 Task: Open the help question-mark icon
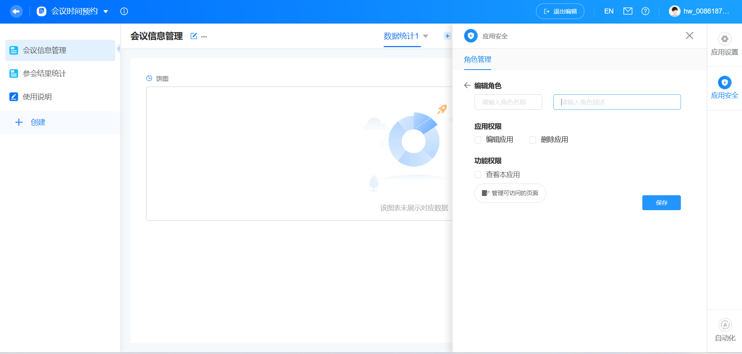645,11
